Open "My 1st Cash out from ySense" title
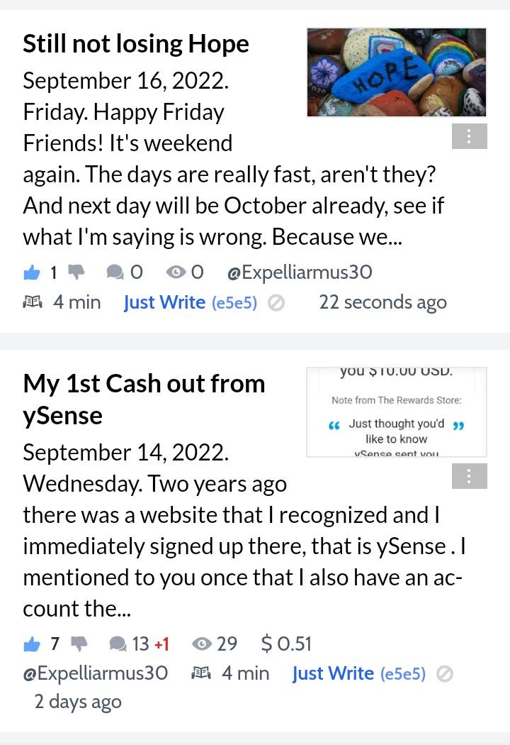510x745 pixels. click(144, 399)
